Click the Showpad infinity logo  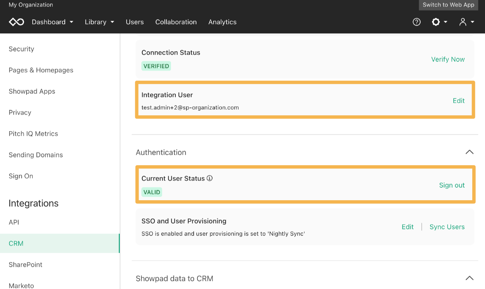point(17,22)
